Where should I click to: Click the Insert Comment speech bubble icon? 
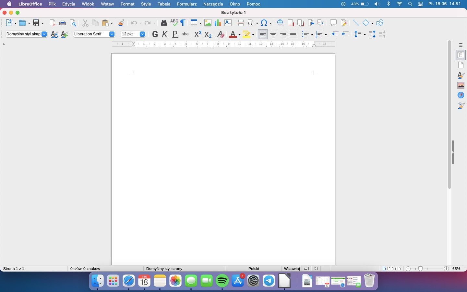333,23
